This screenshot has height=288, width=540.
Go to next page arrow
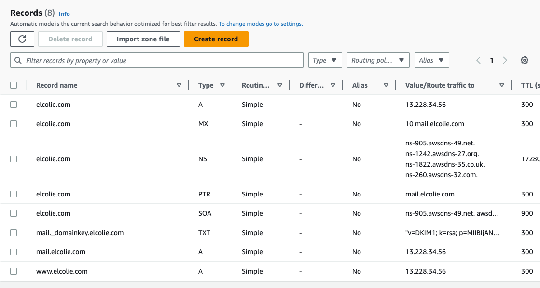pyautogui.click(x=505, y=60)
